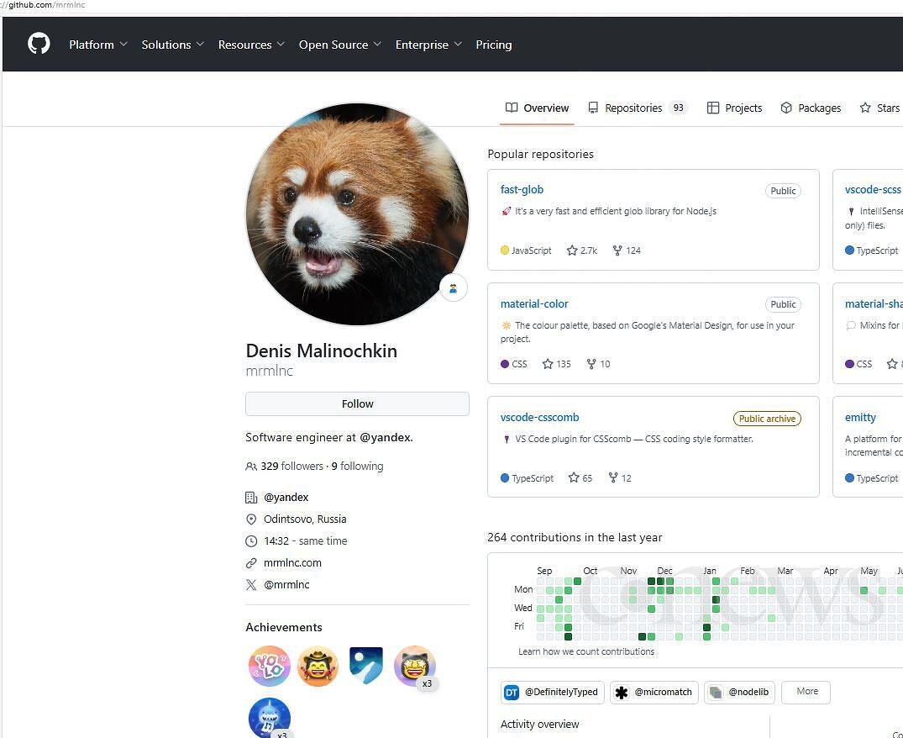Expand the Solutions navigation menu
This screenshot has height=738, width=903.
point(173,45)
